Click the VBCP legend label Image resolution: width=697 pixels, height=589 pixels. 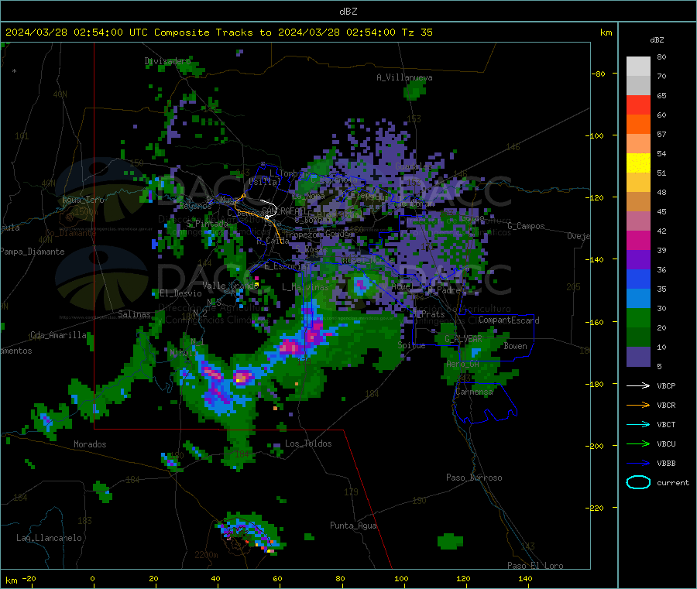point(666,386)
